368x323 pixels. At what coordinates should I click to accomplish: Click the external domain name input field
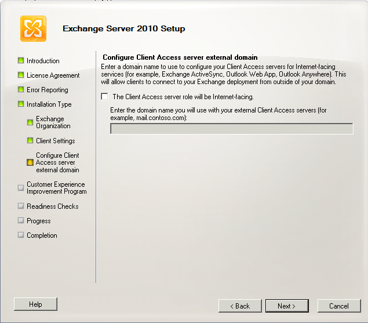tap(232, 129)
